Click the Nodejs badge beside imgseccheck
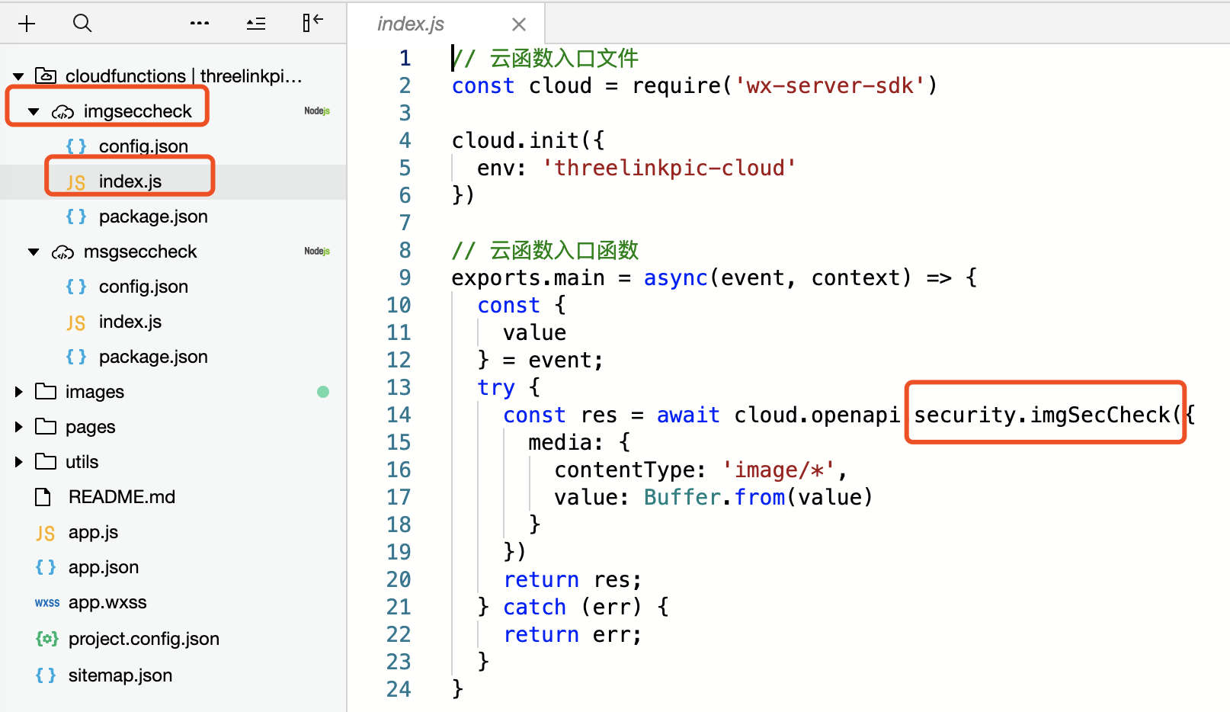 317,111
